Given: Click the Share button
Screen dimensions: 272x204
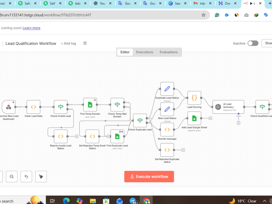Looking at the screenshot, I should click(267, 43).
